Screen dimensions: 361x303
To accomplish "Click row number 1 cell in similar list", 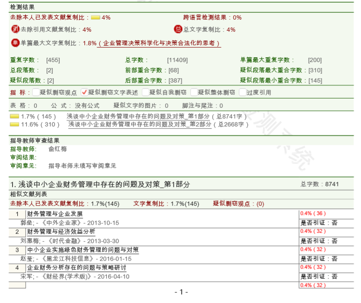I will point(17,214).
